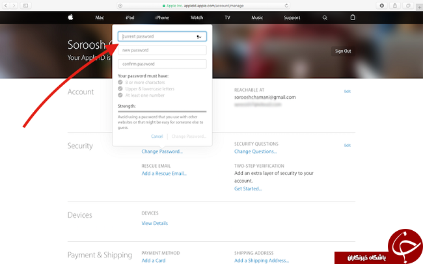The image size is (423, 264).
Task: Add a new Safari tab
Action: tap(420, 7)
